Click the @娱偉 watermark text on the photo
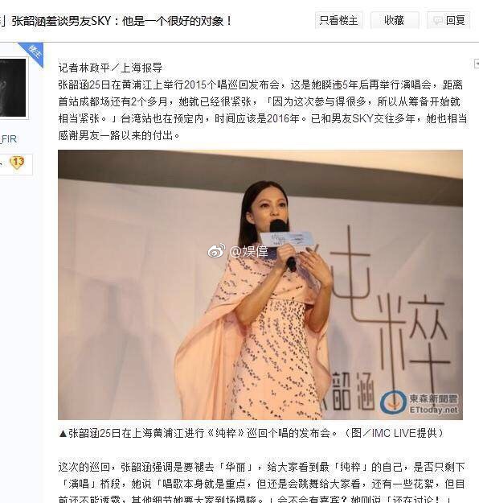 click(x=249, y=251)
